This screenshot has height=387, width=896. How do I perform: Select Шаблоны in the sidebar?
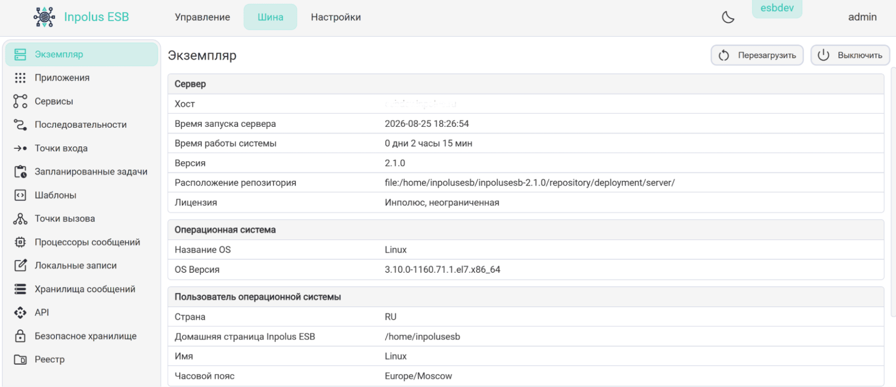pos(56,195)
